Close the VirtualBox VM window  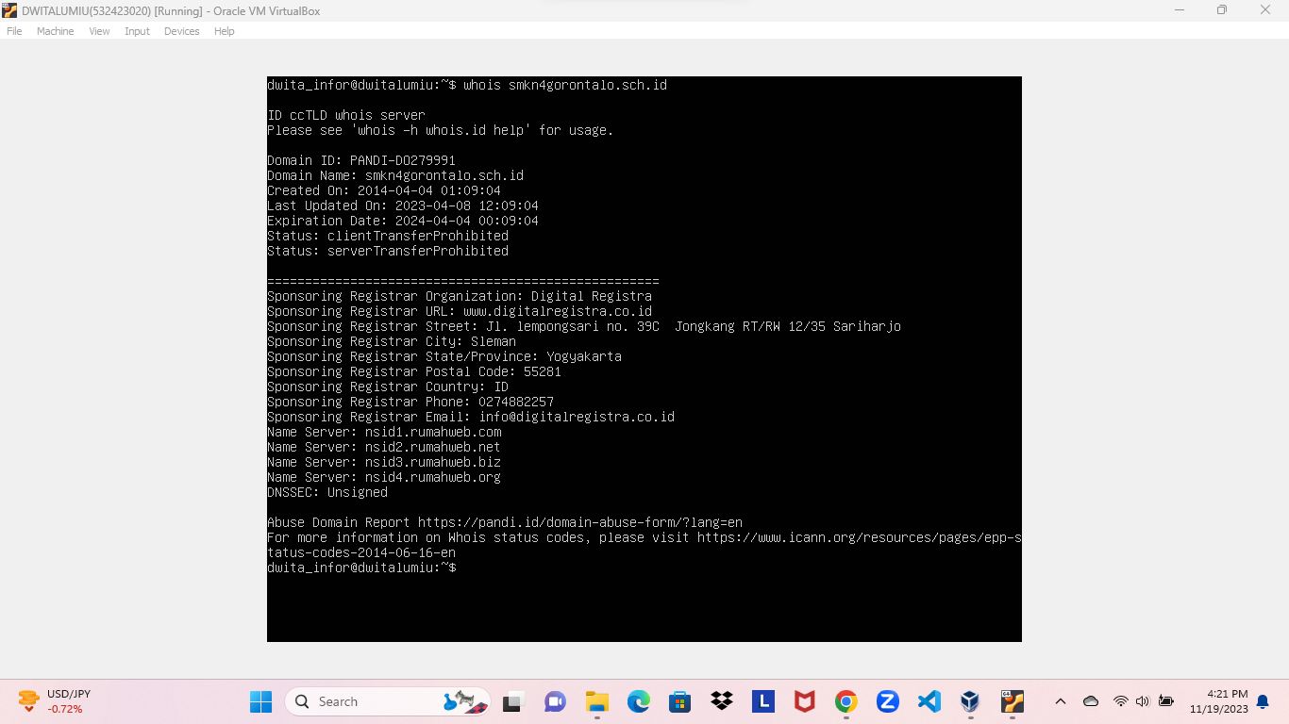click(1265, 10)
